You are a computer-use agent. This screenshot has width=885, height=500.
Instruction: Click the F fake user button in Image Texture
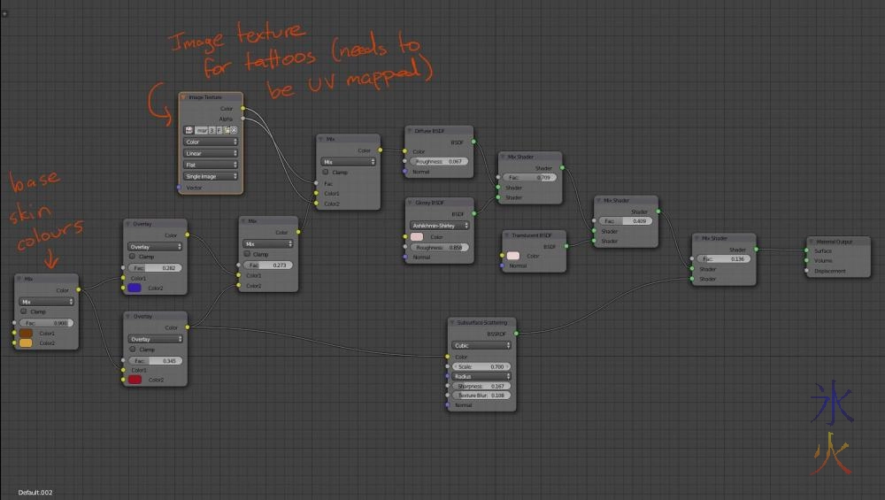click(219, 130)
